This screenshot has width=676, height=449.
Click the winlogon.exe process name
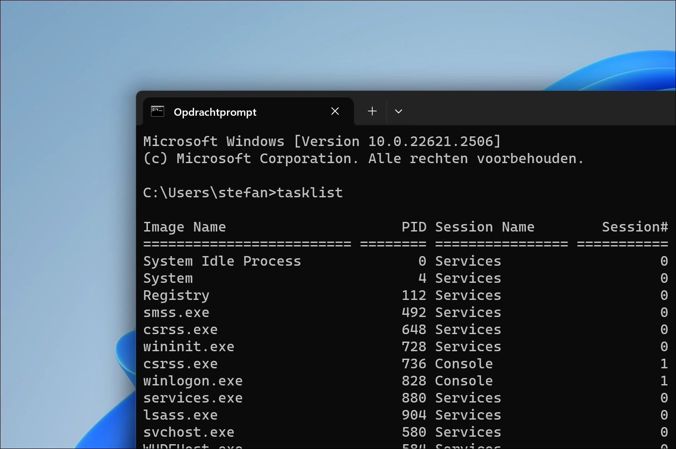point(193,381)
